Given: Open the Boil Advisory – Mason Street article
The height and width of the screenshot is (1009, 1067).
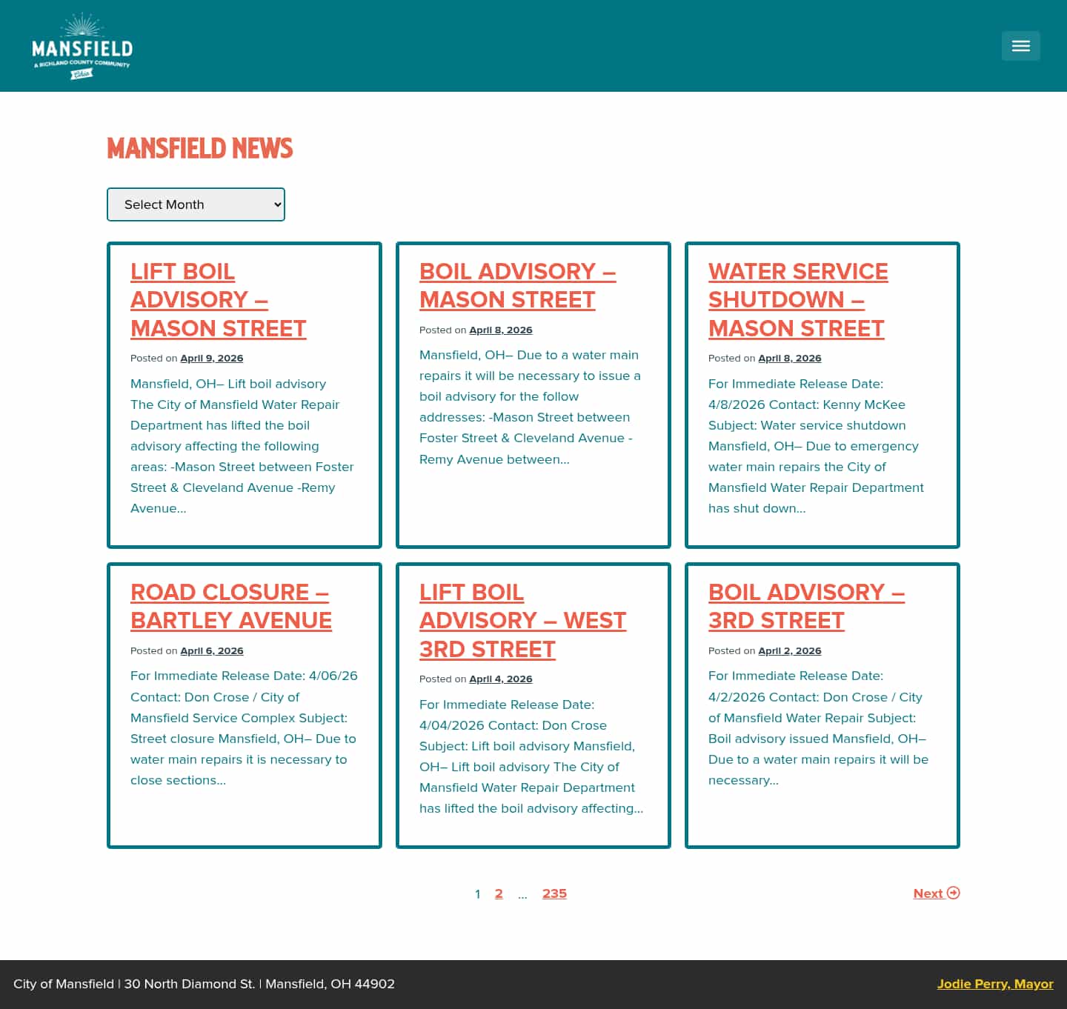Looking at the screenshot, I should pyautogui.click(x=517, y=285).
